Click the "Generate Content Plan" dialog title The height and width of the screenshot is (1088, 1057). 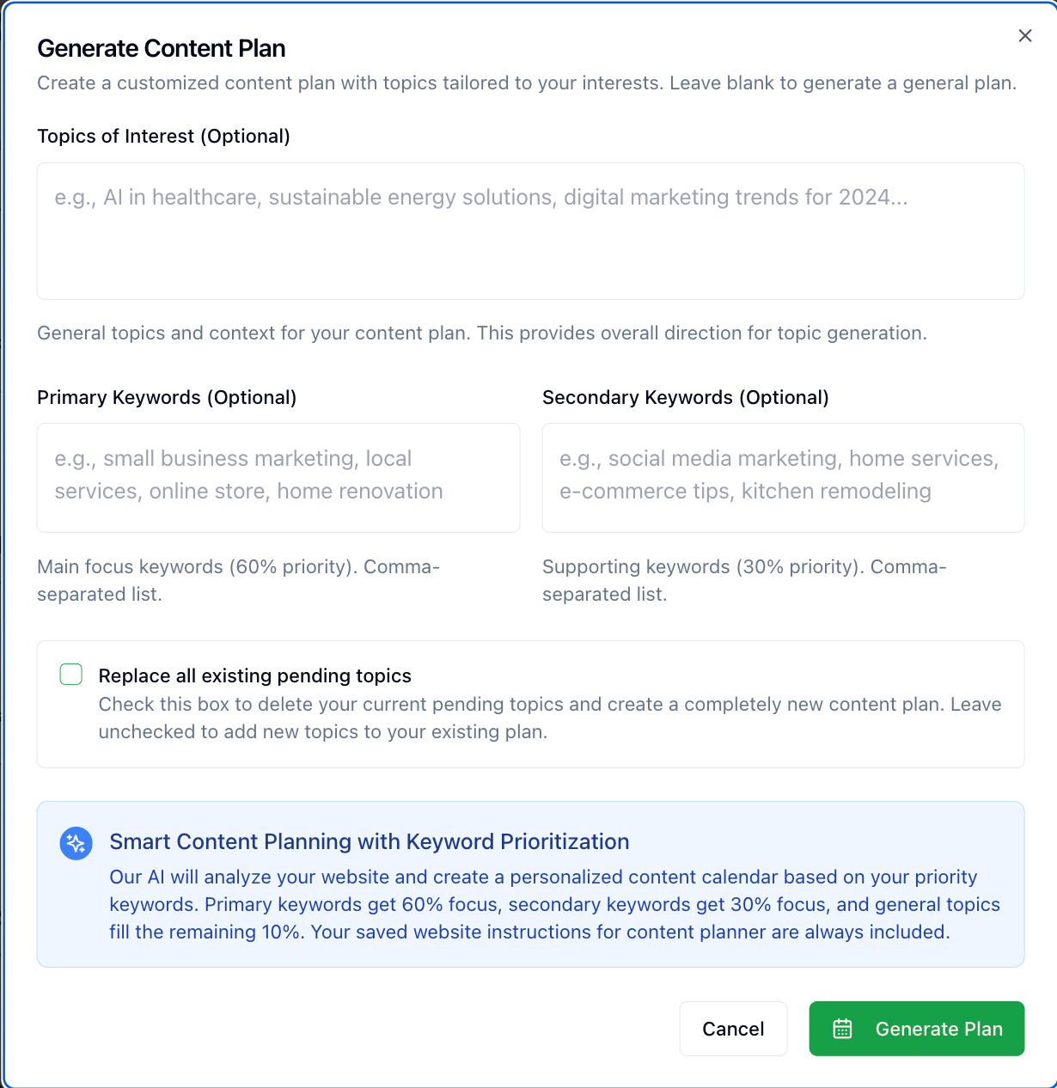tap(162, 49)
